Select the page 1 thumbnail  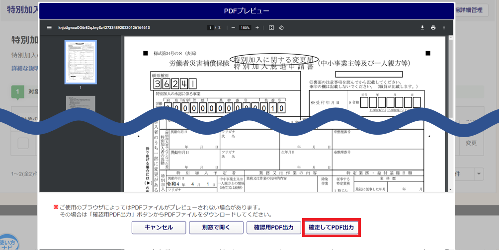[81, 62]
